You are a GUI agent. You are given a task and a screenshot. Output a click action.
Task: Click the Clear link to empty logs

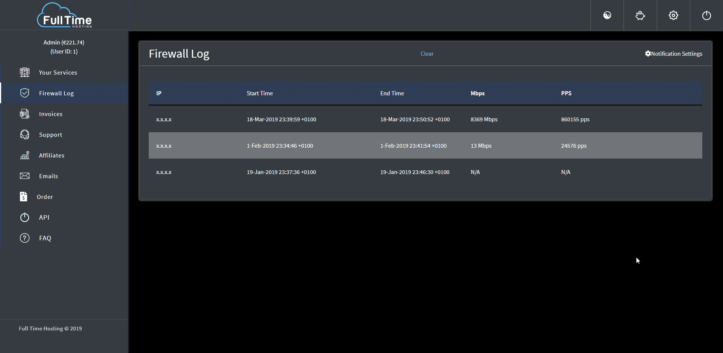(x=427, y=53)
